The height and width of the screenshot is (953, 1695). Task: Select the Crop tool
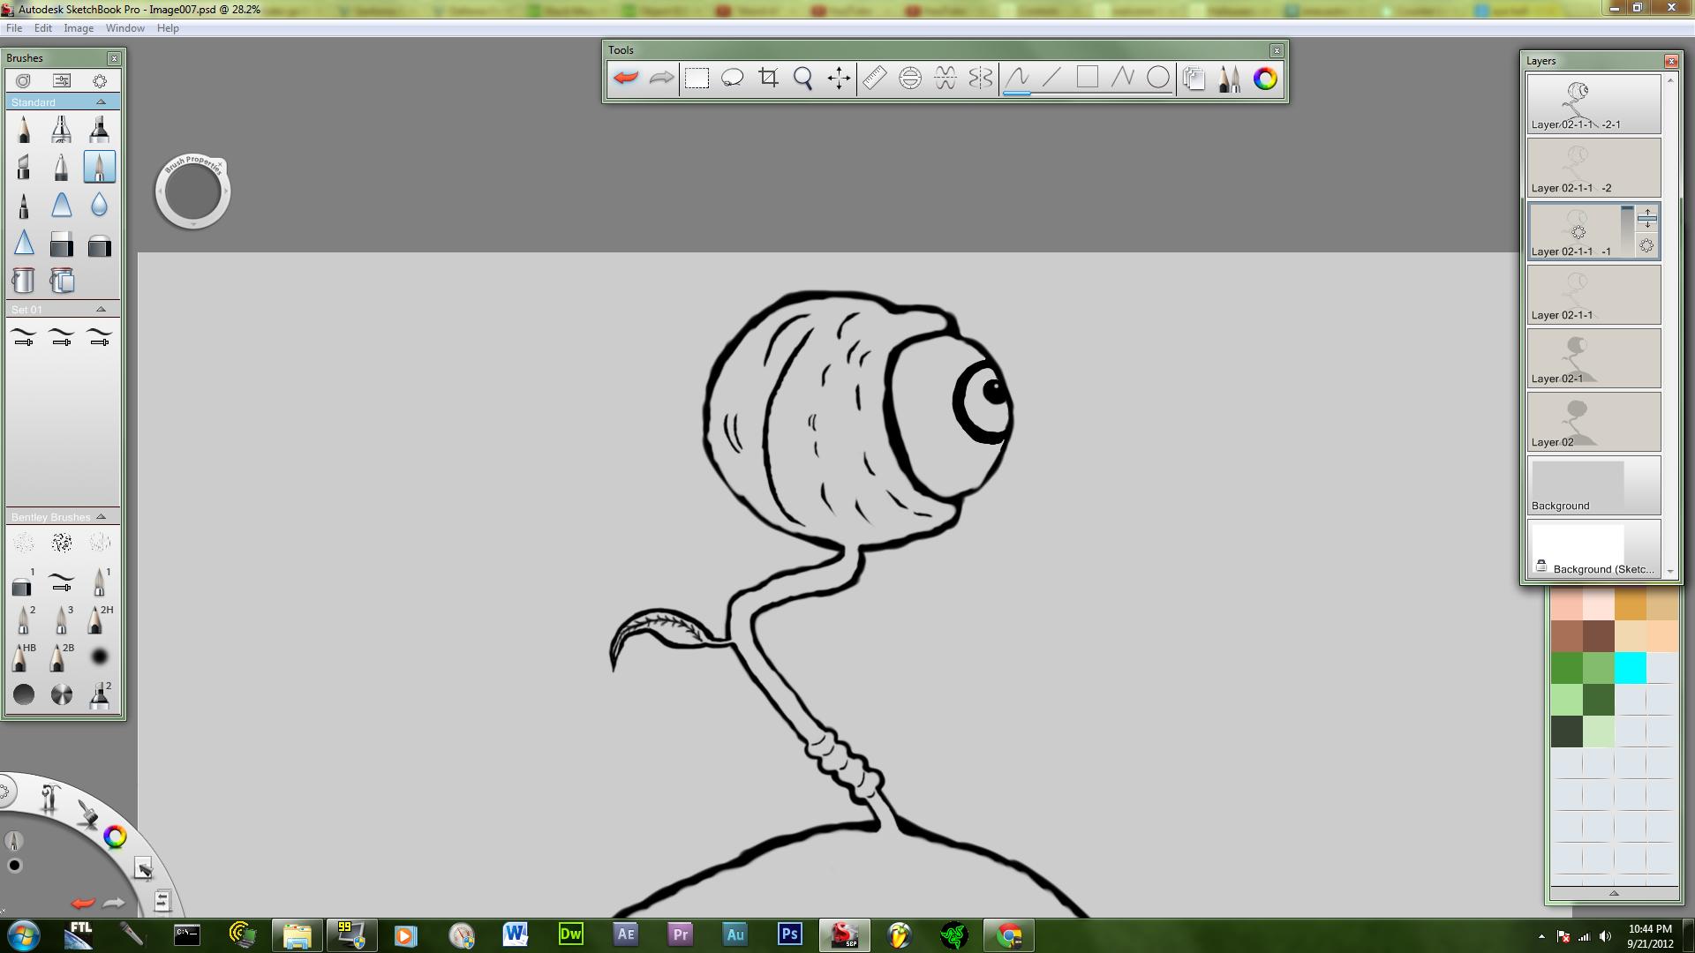tap(768, 78)
